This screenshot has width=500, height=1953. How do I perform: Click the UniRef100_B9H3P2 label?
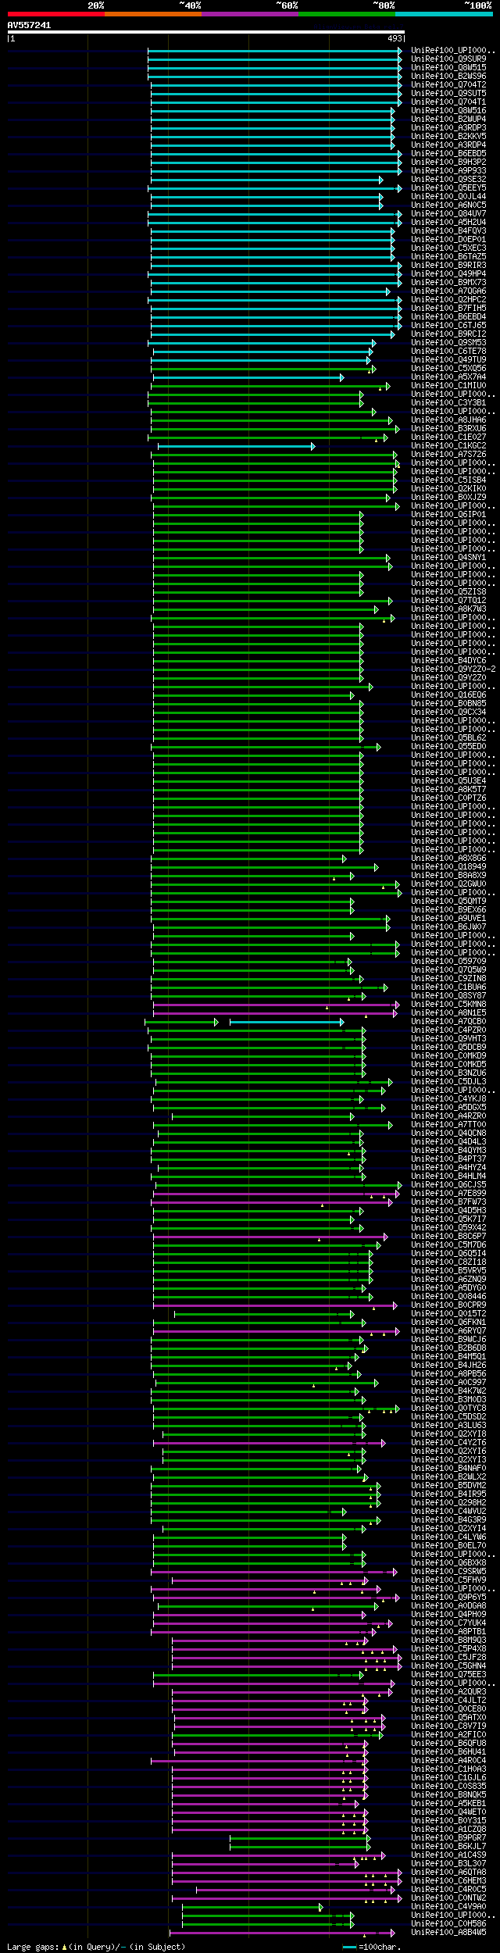click(448, 162)
